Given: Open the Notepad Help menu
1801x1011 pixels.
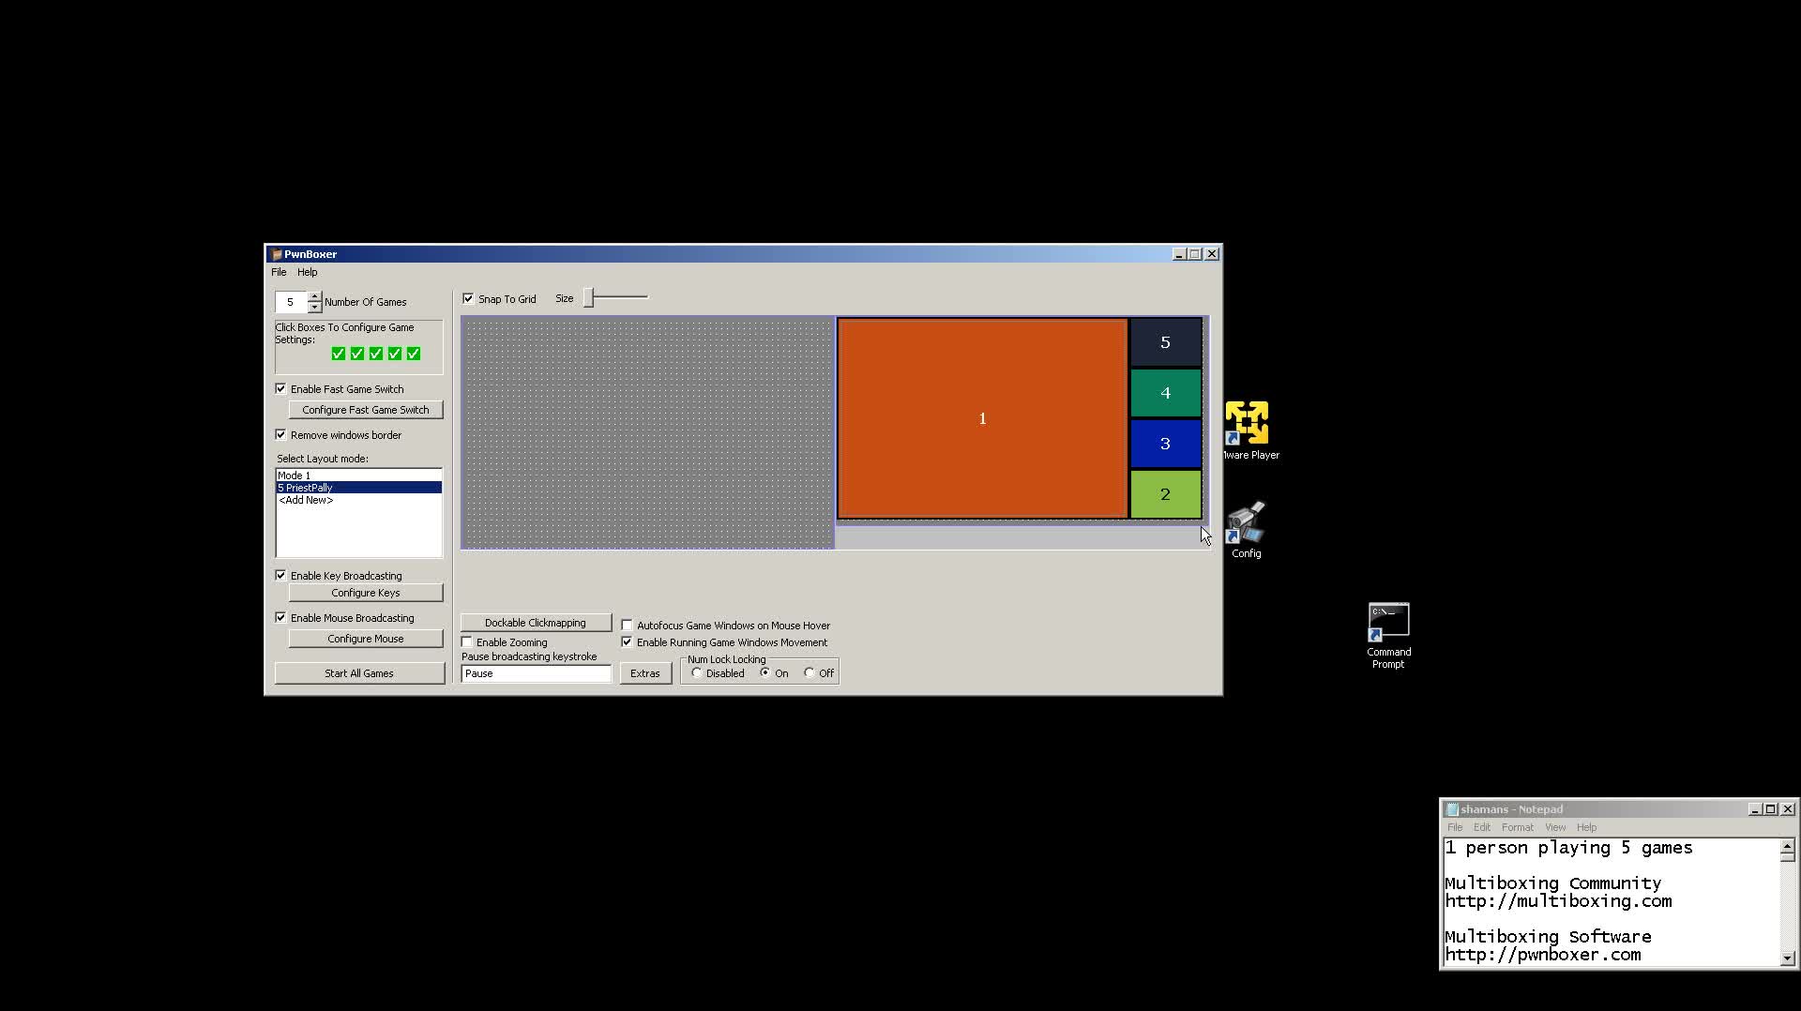Looking at the screenshot, I should [x=1586, y=827].
